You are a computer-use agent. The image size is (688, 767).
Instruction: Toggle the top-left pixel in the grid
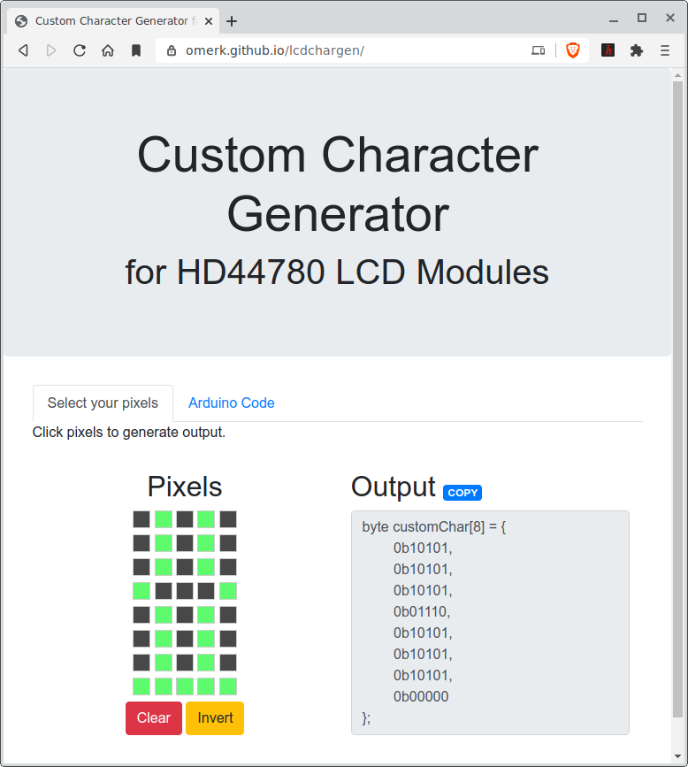click(x=141, y=519)
